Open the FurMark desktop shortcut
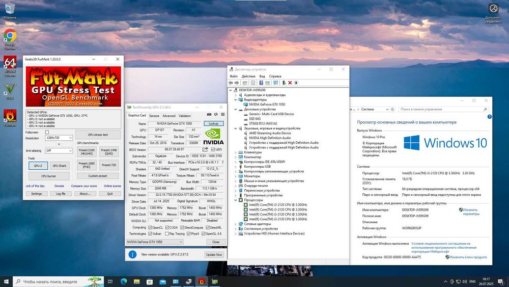Screen dimensions: 509x287 [x=10, y=118]
